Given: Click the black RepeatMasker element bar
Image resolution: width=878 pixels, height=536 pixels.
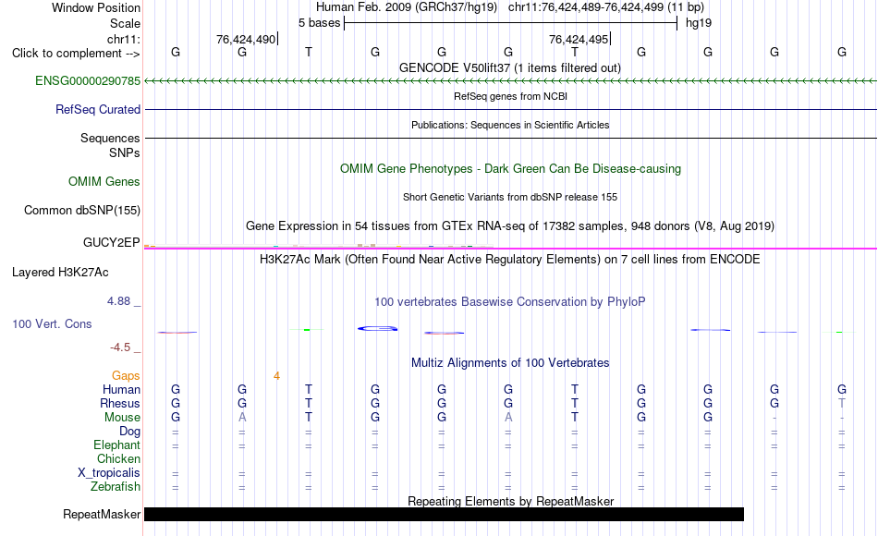Looking at the screenshot, I should 444,514.
